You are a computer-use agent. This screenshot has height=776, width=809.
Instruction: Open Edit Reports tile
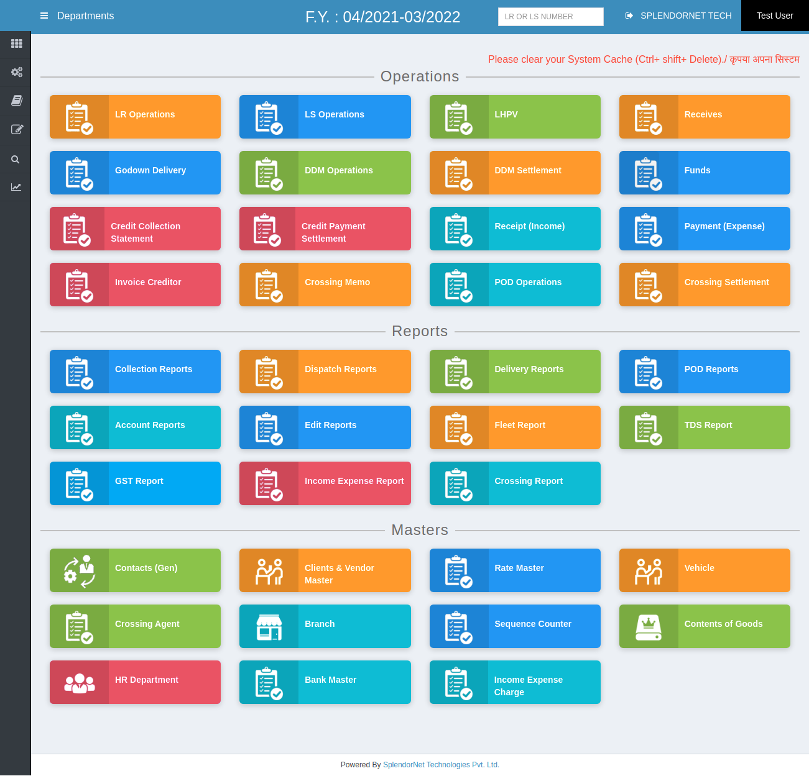coord(325,427)
